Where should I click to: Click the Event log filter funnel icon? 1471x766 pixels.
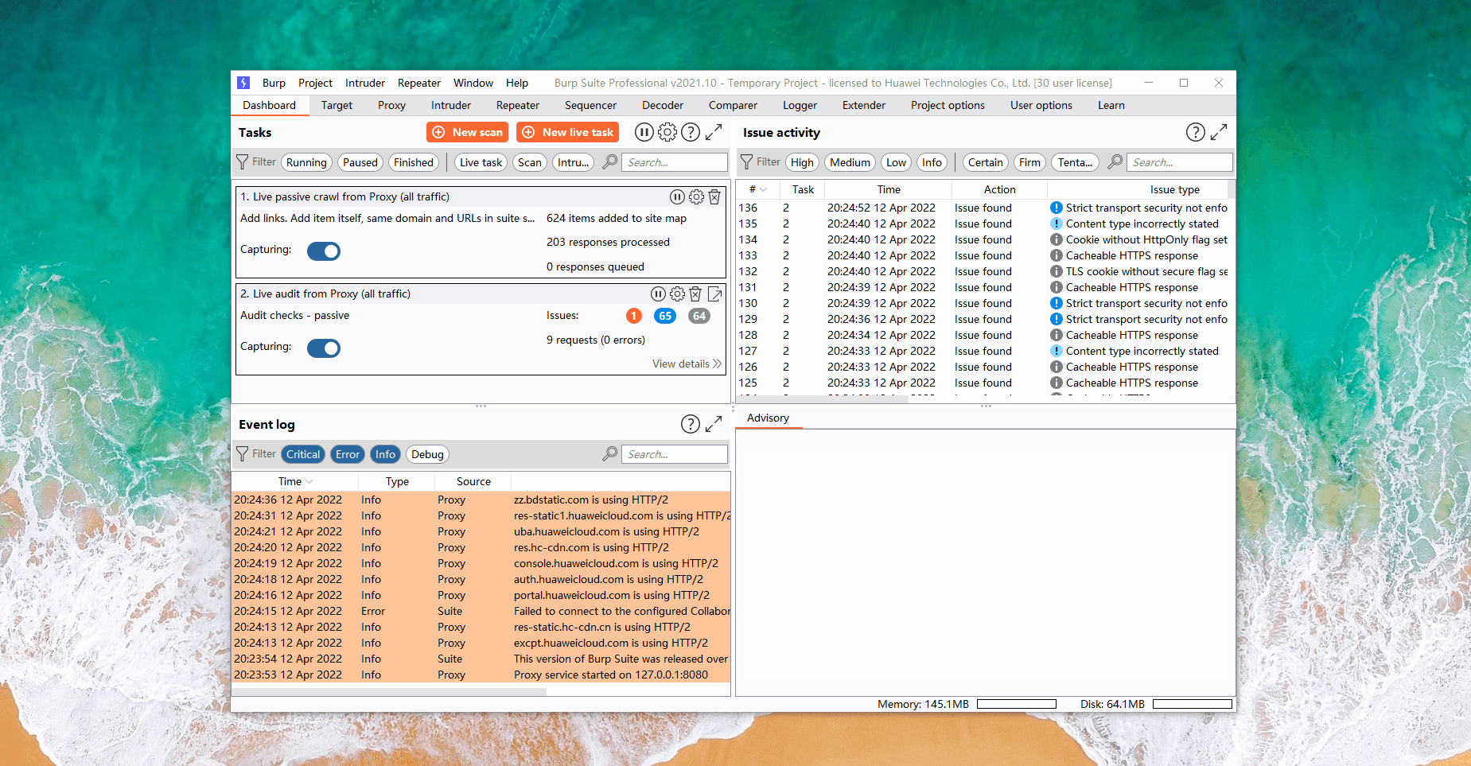pos(243,454)
